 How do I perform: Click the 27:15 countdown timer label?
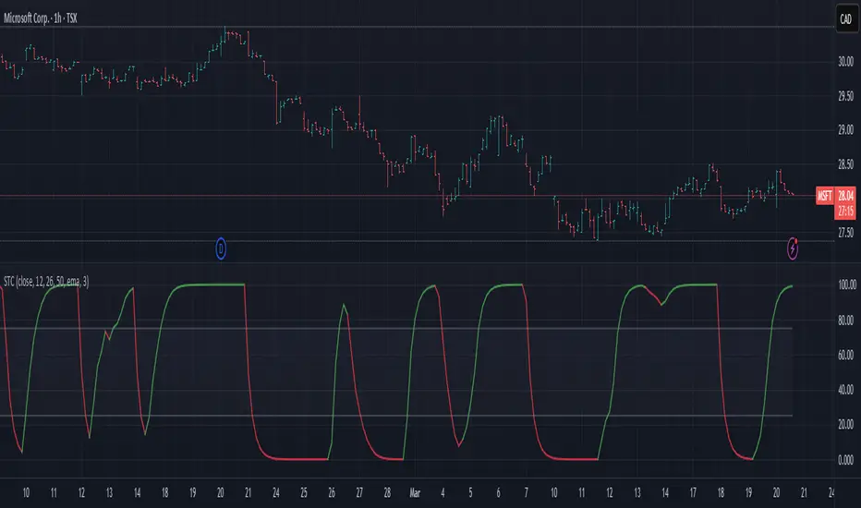tap(845, 212)
